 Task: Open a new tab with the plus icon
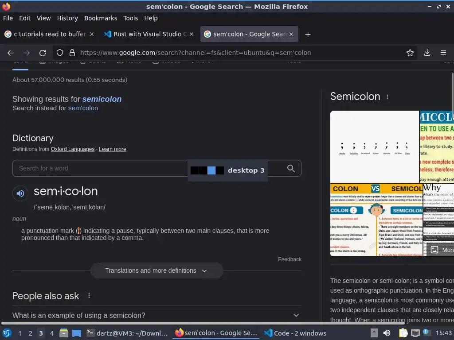click(308, 35)
